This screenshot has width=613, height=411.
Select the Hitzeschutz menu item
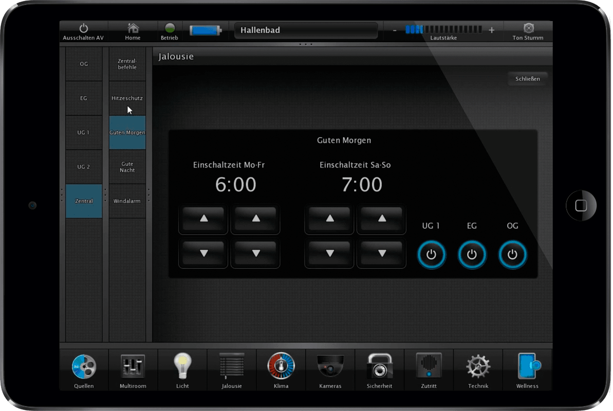click(x=127, y=98)
